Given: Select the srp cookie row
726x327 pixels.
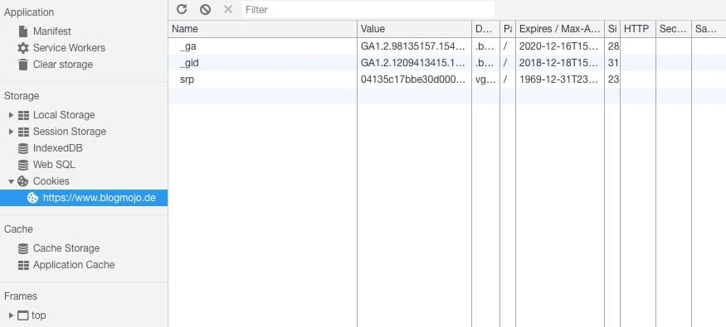Looking at the screenshot, I should [x=447, y=79].
